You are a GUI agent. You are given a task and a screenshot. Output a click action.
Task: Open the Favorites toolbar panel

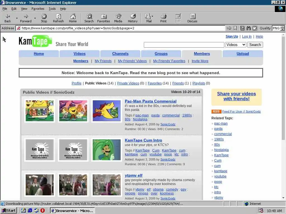[103, 18]
